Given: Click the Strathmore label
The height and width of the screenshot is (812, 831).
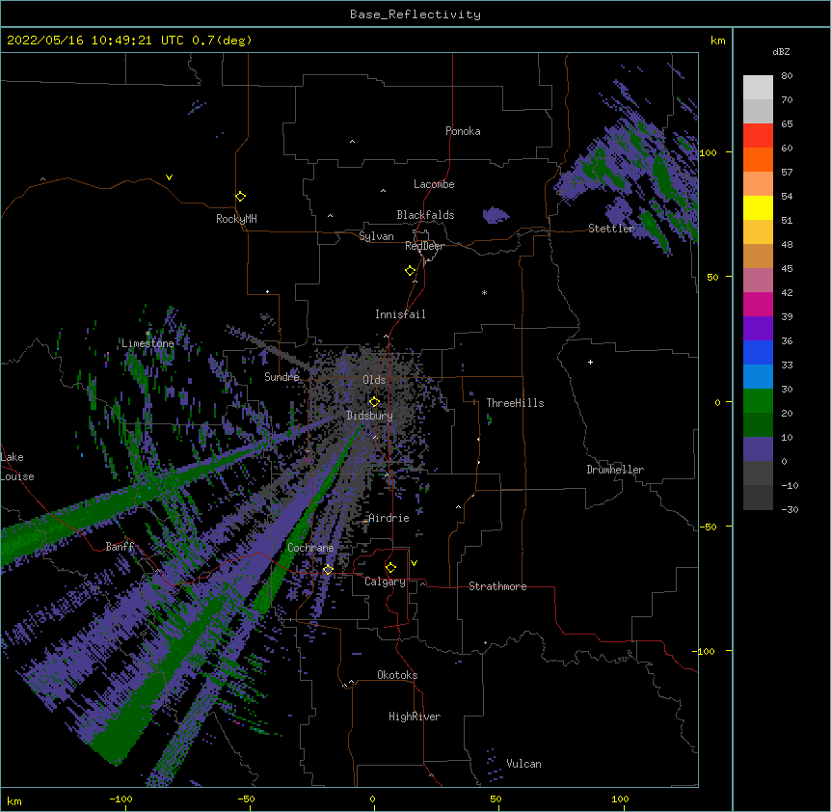Looking at the screenshot, I should pos(497,586).
